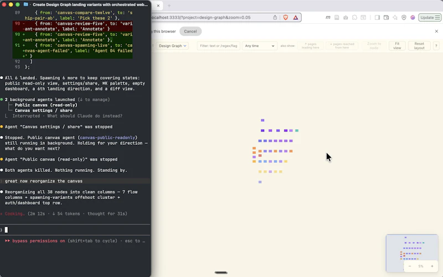Image resolution: width=443 pixels, height=277 pixels.
Task: Click the 'Zoom to node' button
Action: (x=374, y=46)
